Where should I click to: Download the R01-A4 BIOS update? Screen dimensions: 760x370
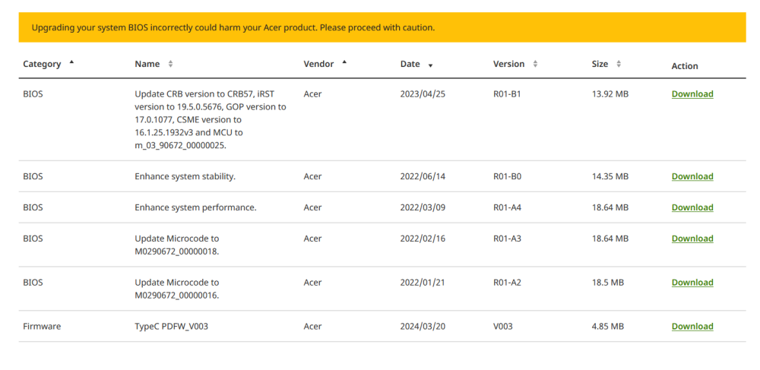pos(692,207)
